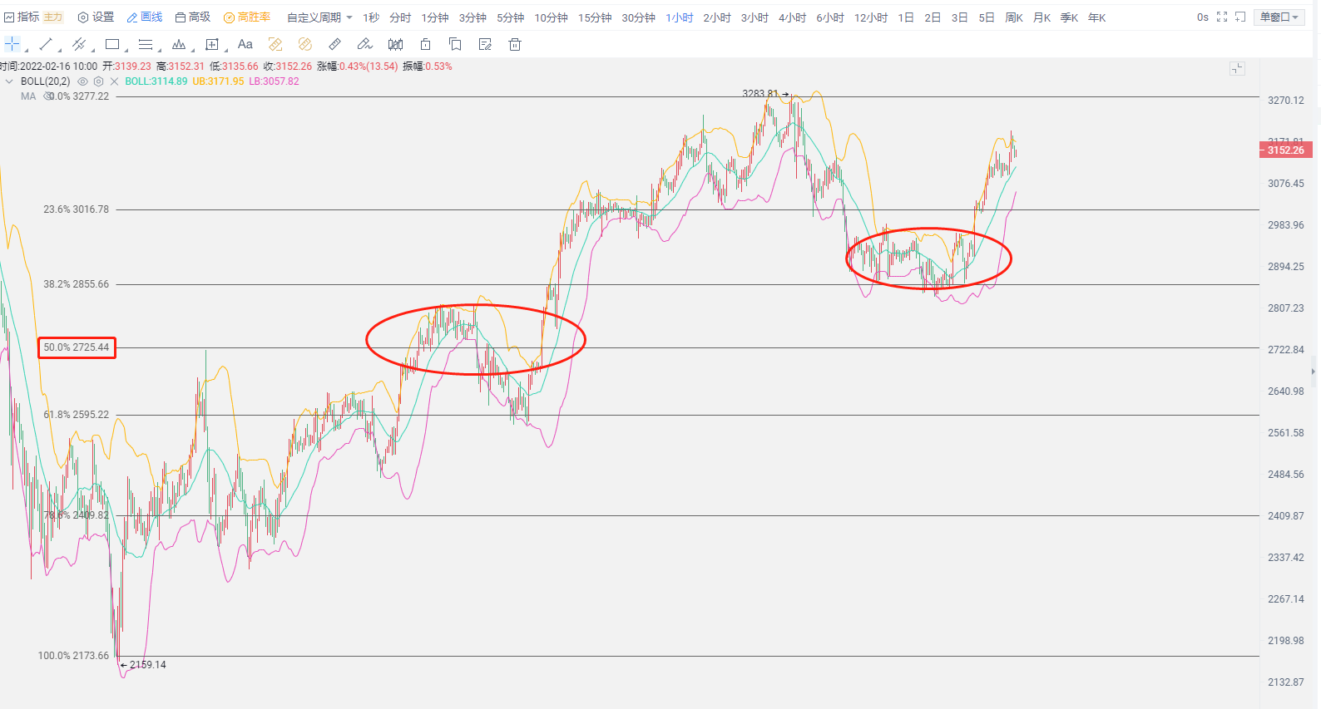The height and width of the screenshot is (709, 1321).
Task: Click the second orange ruler tool
Action: coord(305,44)
